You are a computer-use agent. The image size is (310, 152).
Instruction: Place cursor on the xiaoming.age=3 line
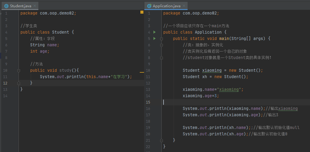point(201,96)
